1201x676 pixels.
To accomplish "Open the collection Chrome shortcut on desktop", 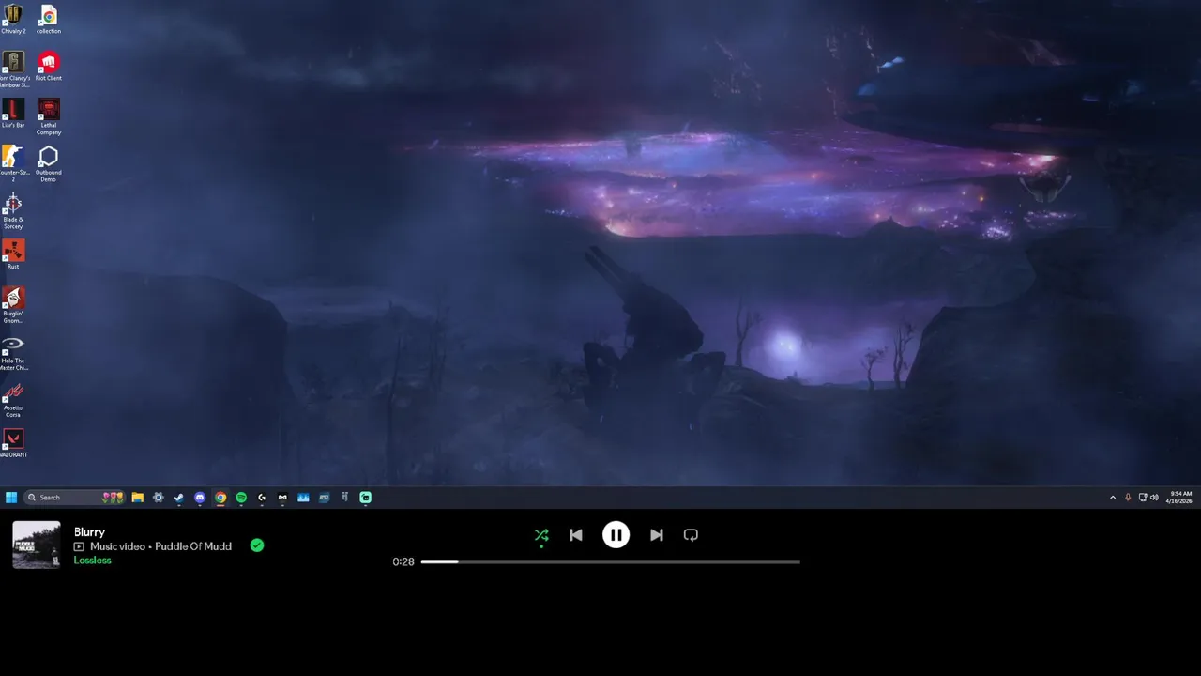I will click(x=49, y=19).
